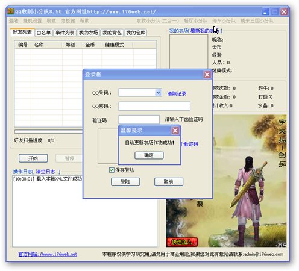Sort by the 等级 column header

click(x=72, y=45)
